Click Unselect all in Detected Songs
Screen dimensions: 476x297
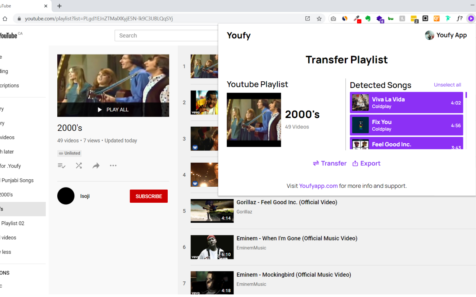coord(447,85)
